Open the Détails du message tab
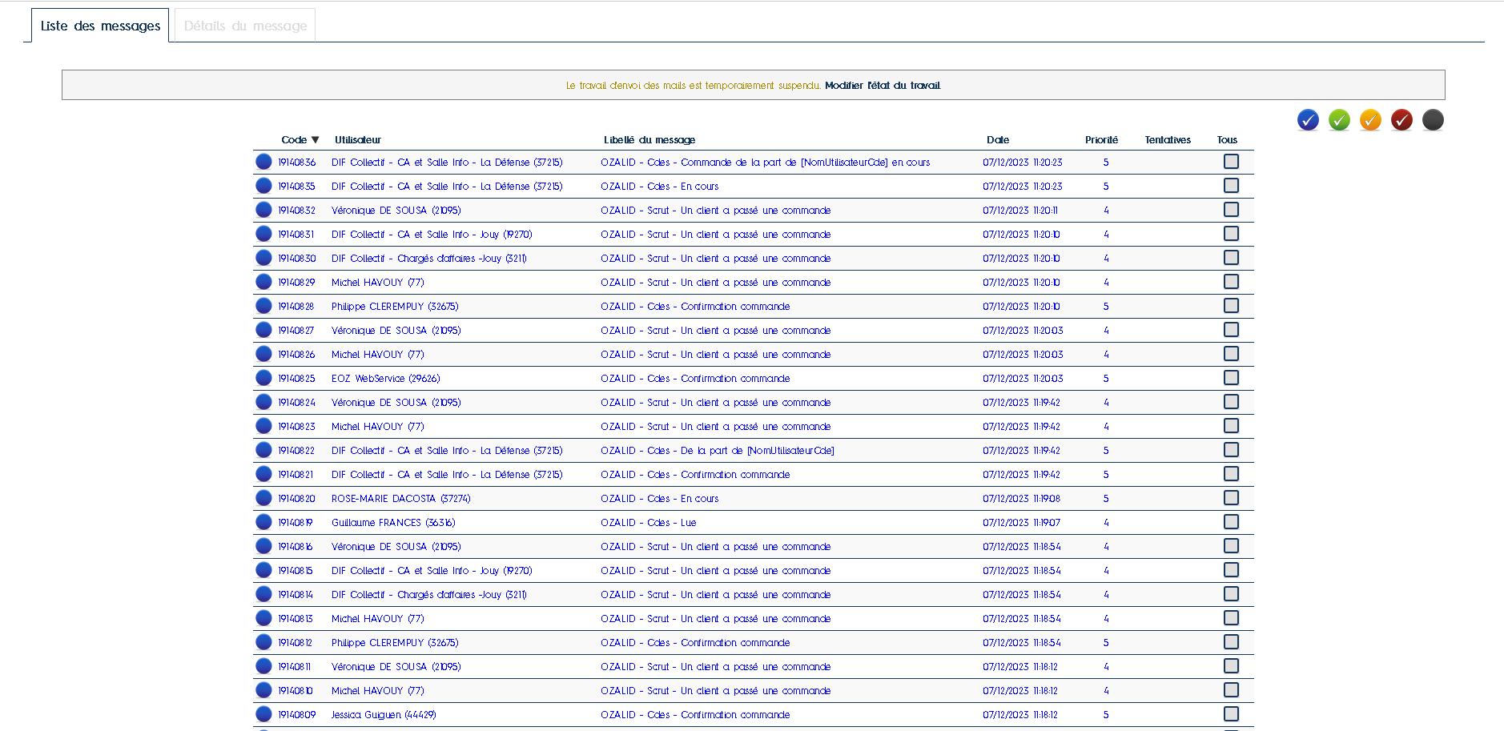Viewport: 1504px width, 731px height. [x=245, y=26]
